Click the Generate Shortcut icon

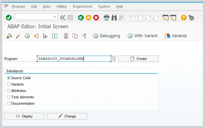coord(173,18)
